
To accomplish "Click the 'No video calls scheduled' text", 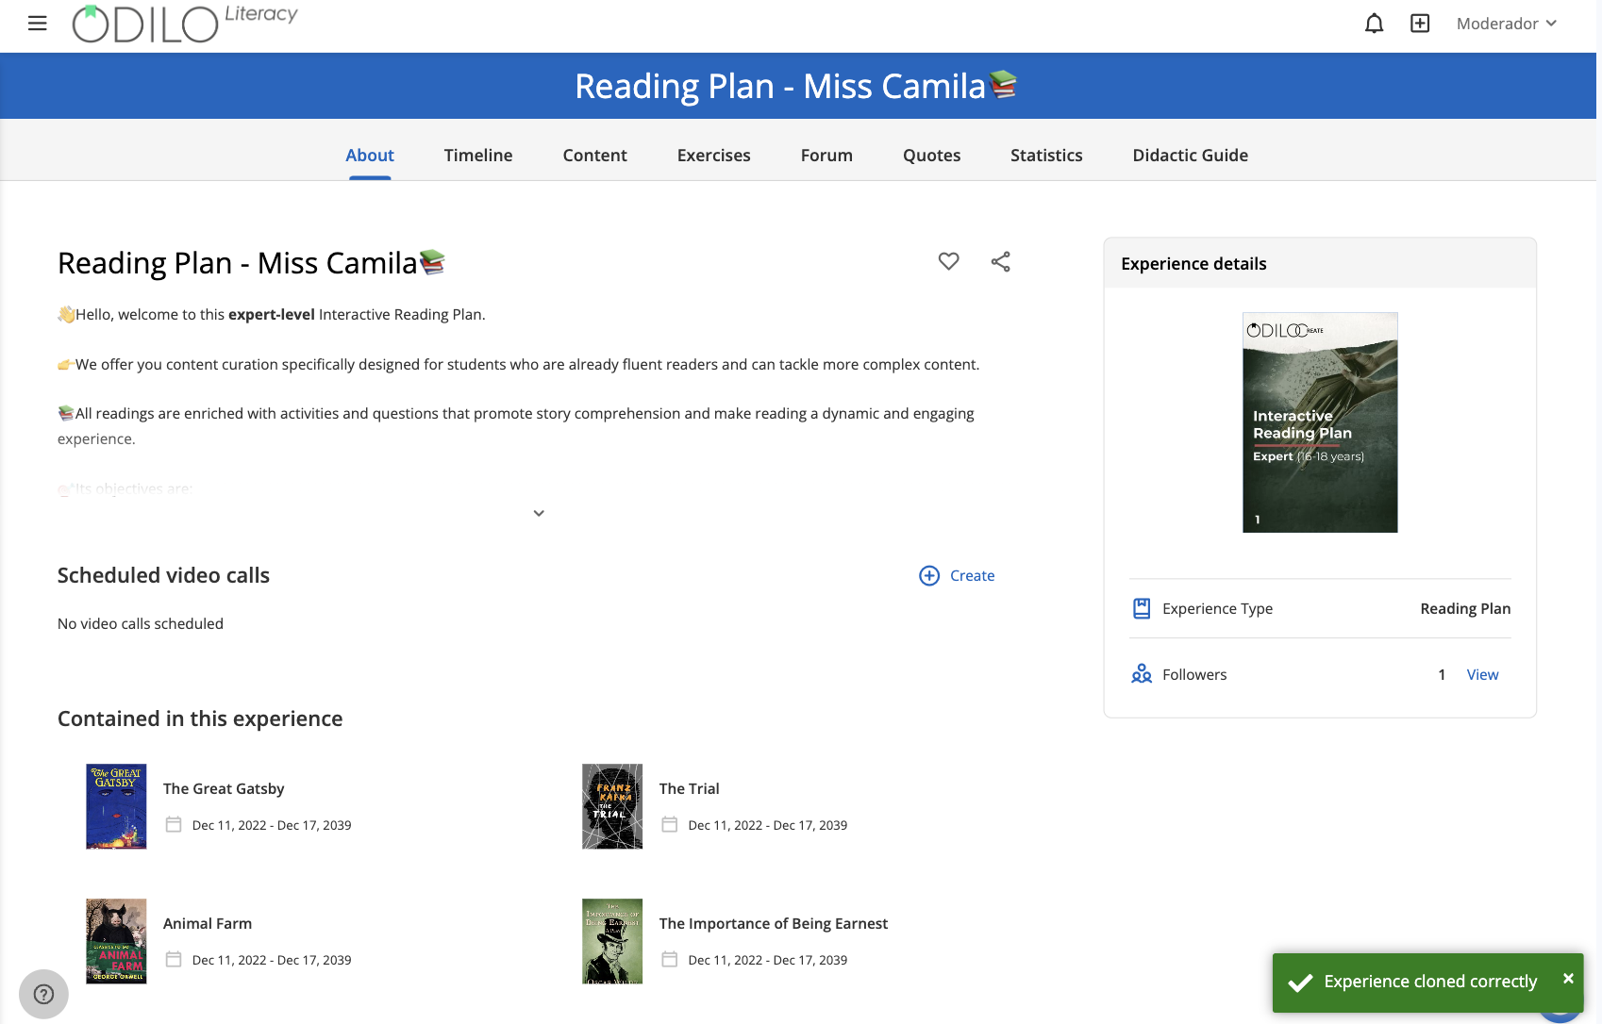I will [141, 623].
